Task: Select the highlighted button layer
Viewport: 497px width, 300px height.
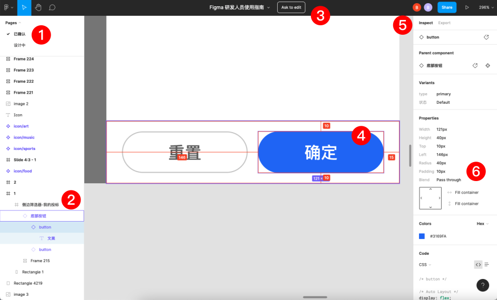Action: 42,227
